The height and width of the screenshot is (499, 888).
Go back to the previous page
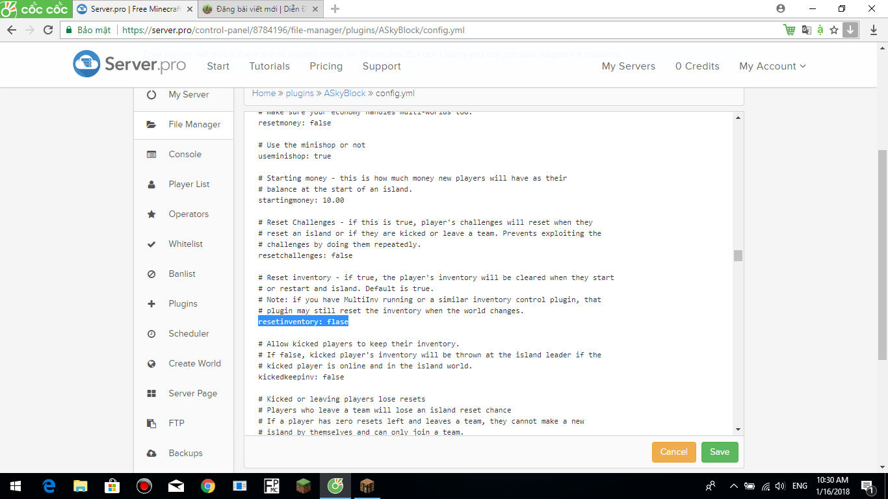pos(12,30)
